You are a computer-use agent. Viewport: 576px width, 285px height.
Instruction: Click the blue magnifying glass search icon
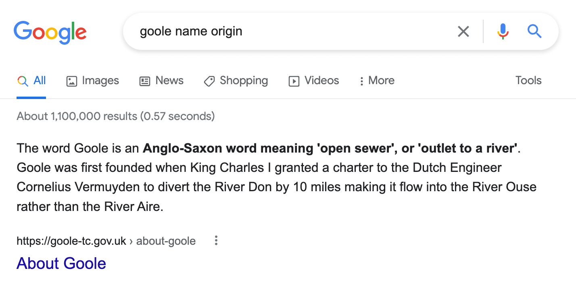coord(534,31)
